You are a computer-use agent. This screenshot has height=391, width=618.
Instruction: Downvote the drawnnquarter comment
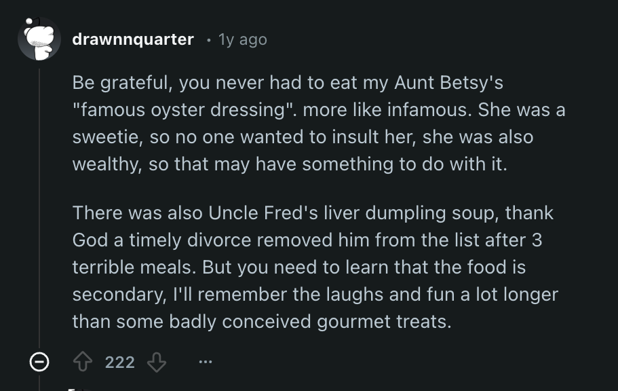(157, 362)
